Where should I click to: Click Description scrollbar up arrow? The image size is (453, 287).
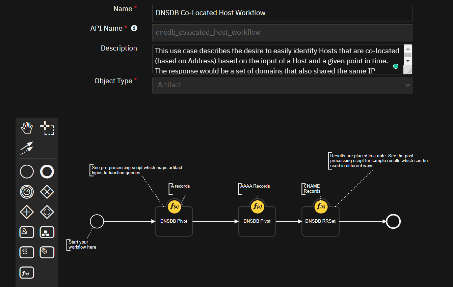click(x=408, y=48)
